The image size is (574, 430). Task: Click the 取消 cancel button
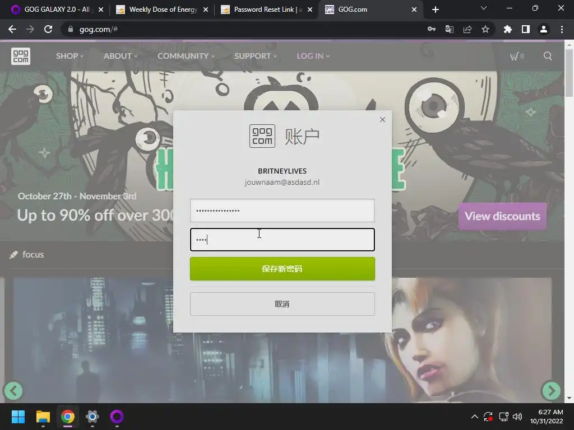pyautogui.click(x=283, y=304)
